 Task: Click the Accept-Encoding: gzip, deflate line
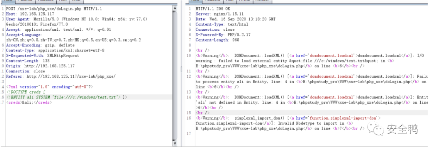[x=40, y=45]
